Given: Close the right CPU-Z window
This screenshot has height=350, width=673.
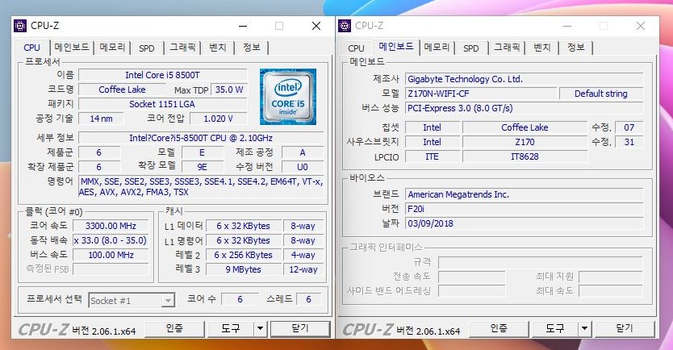Looking at the screenshot, I should pos(641,26).
